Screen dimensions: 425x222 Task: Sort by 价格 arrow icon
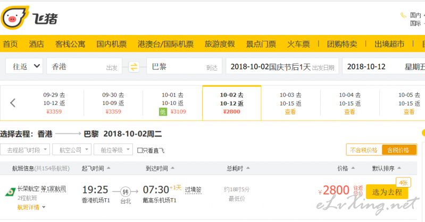pyautogui.click(x=353, y=168)
